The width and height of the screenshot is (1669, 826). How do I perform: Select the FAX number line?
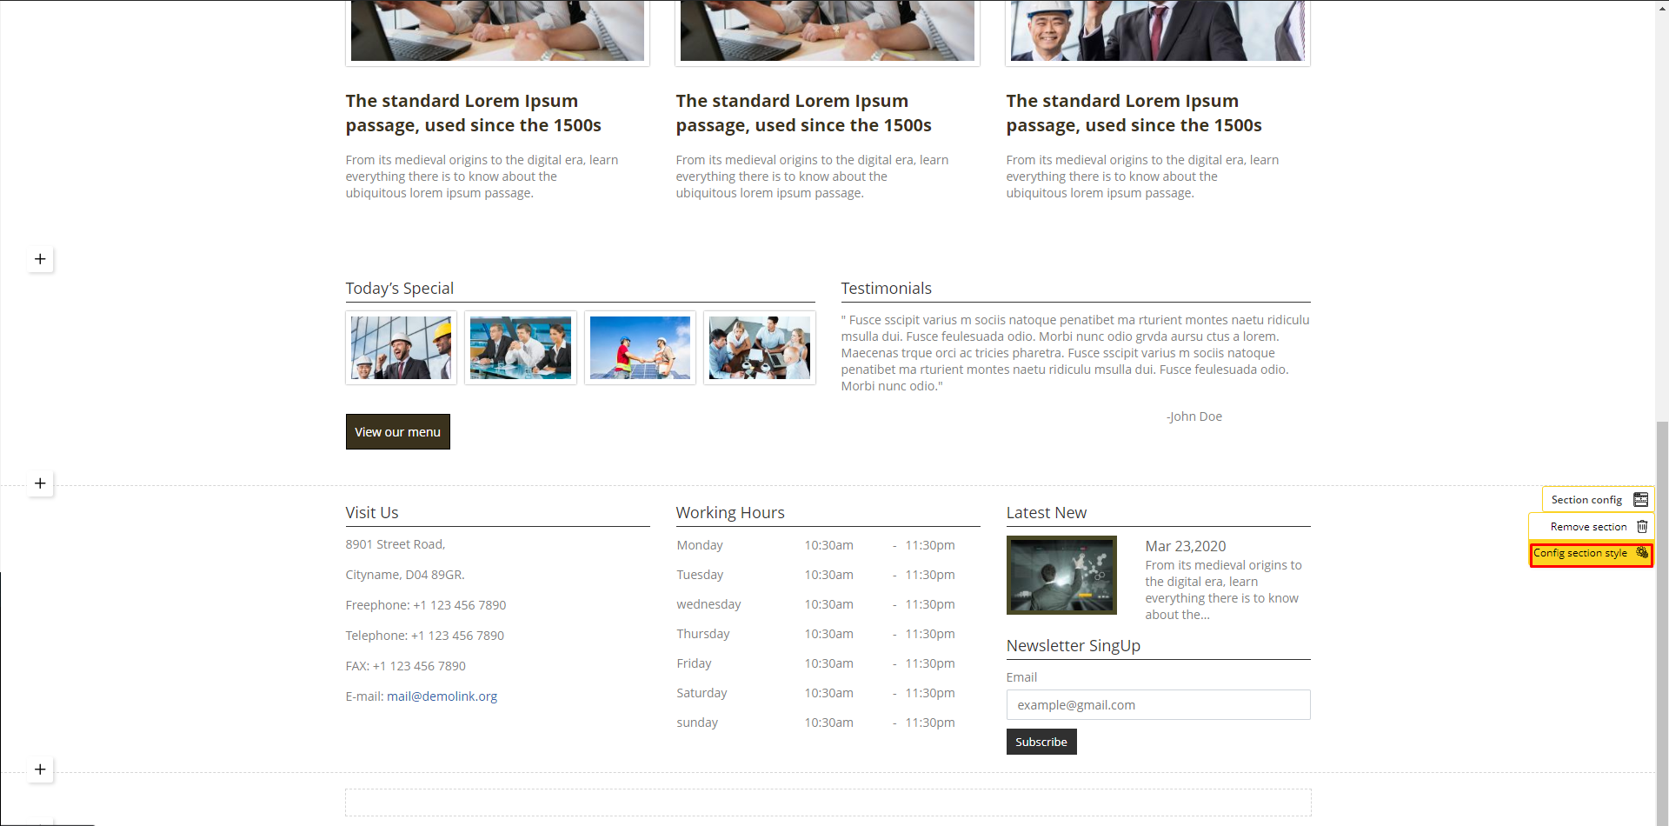point(405,666)
